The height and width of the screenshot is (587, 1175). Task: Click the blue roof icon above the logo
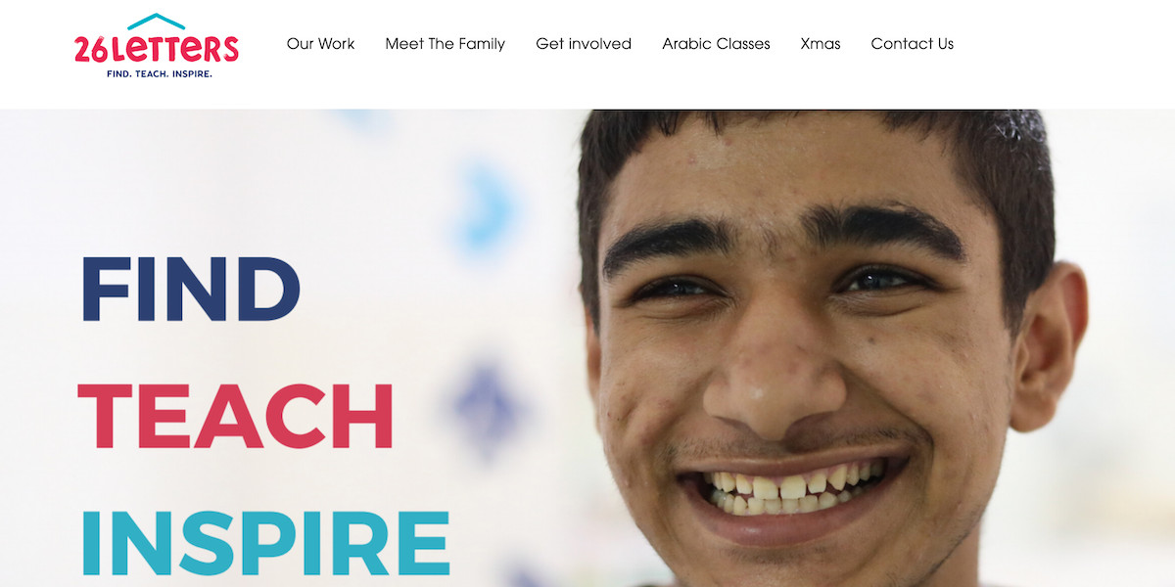[157, 21]
